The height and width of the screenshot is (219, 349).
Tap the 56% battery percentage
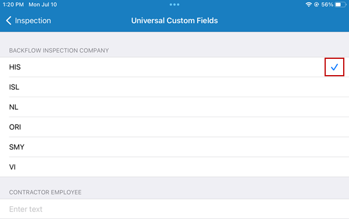coord(327,5)
